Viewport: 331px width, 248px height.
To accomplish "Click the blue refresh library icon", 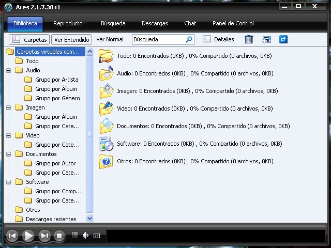I will click(x=283, y=39).
